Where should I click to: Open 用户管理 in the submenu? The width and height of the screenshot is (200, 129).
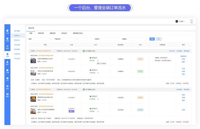[17, 31]
